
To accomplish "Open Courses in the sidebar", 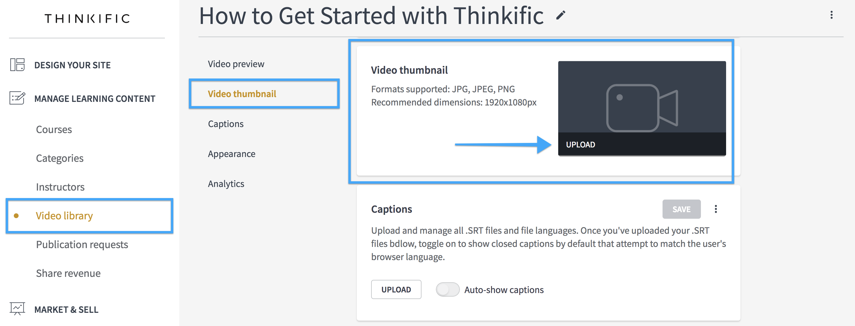I will click(x=54, y=129).
